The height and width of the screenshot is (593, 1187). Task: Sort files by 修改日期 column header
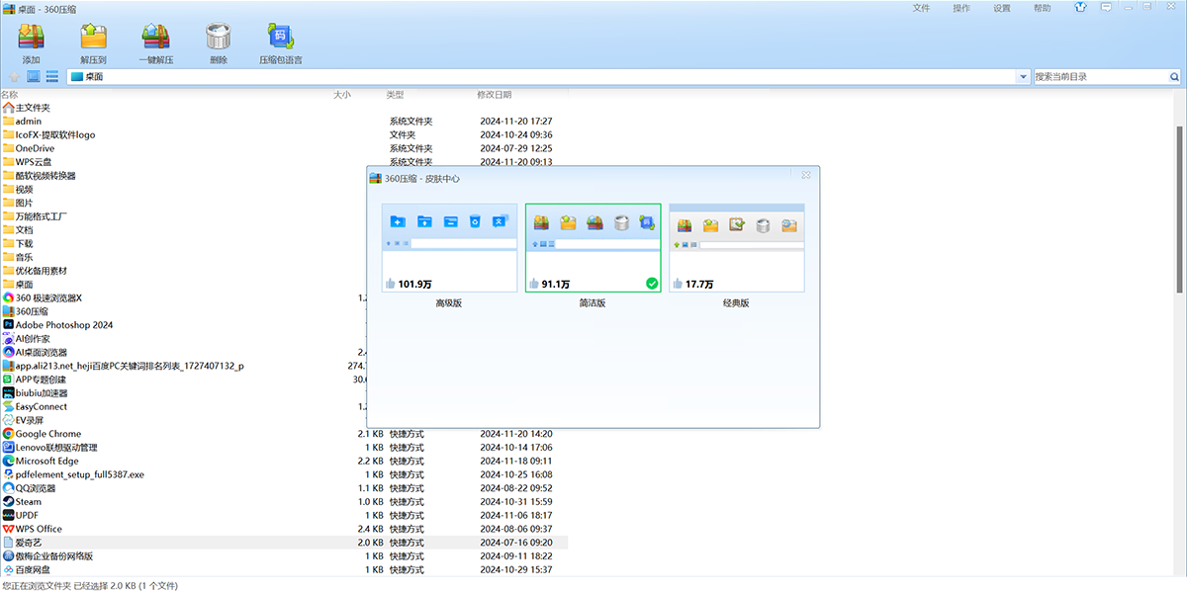point(494,95)
